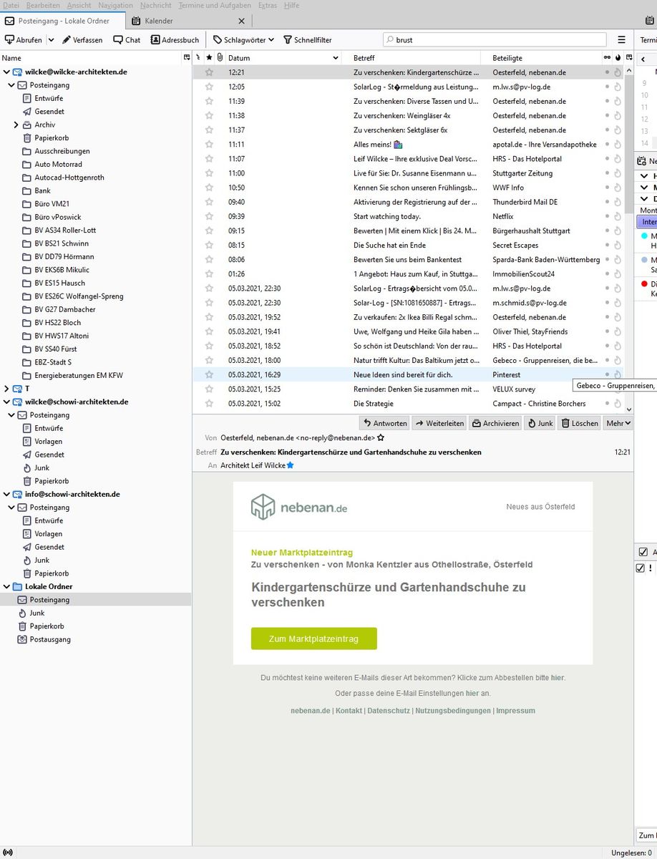Click the green Zum Marktplatzeintrag button

coord(313,639)
